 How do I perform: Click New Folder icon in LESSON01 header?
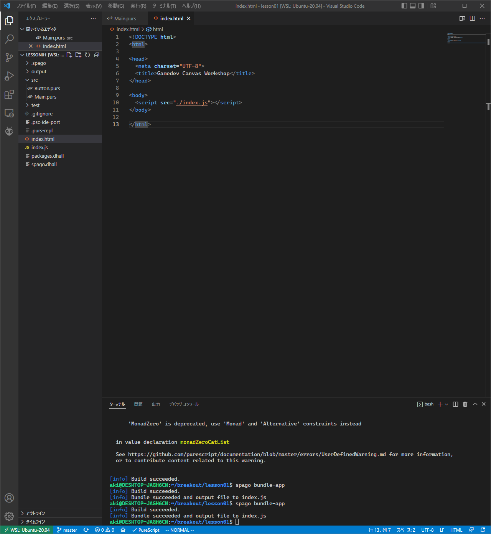coord(78,55)
